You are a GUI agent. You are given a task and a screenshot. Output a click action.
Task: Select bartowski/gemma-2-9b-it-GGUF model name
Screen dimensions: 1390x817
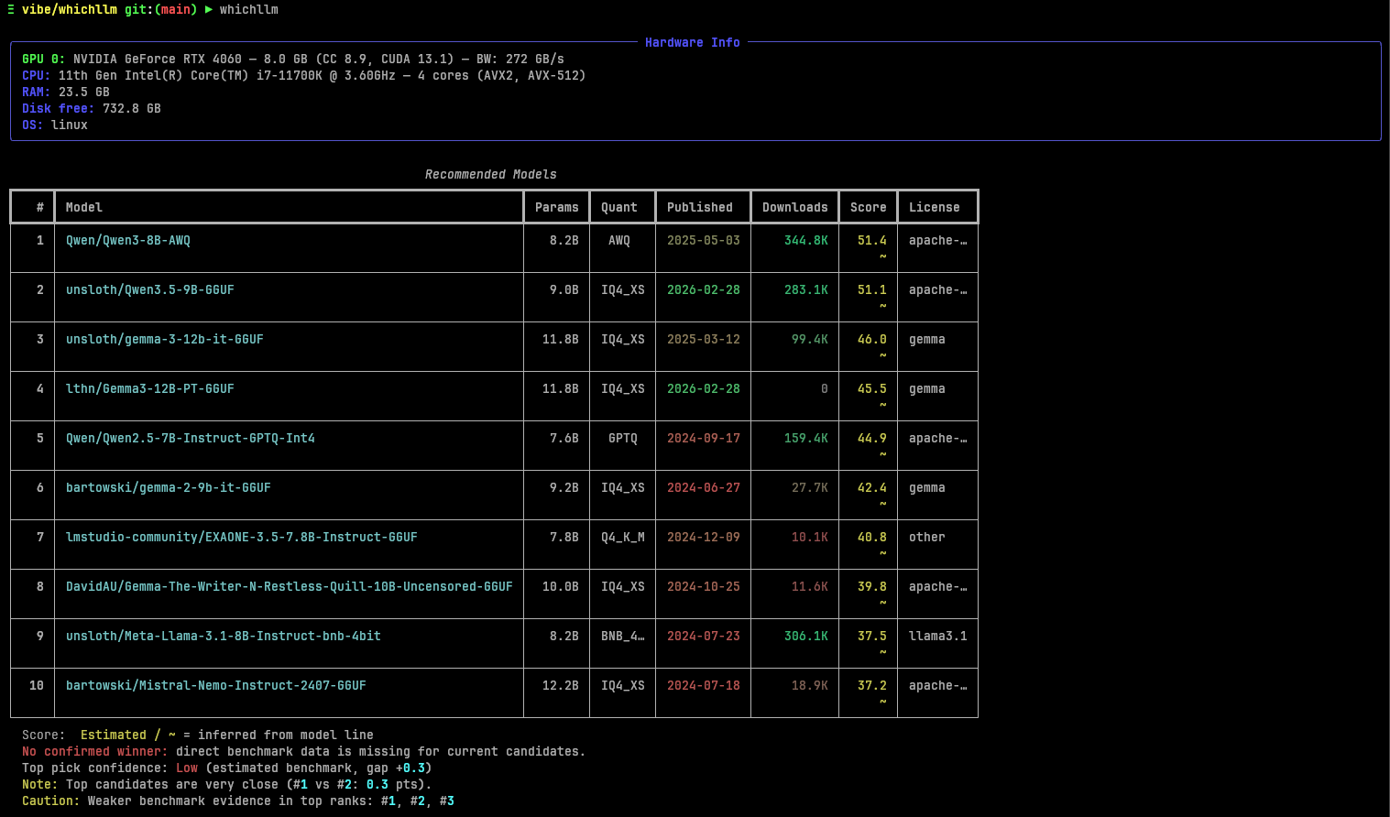coord(169,488)
